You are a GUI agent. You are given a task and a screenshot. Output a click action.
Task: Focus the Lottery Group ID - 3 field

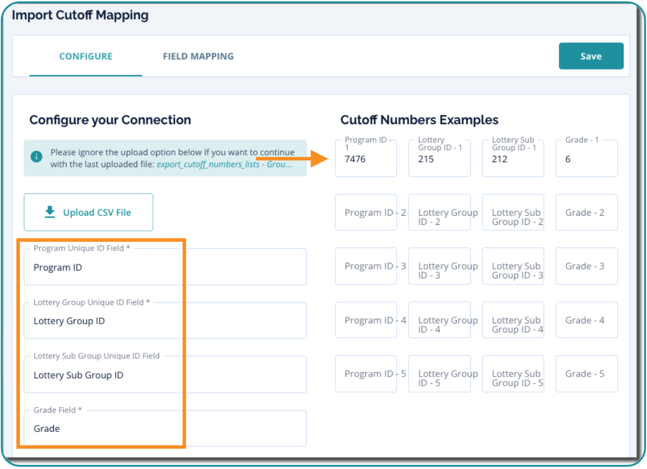439,266
